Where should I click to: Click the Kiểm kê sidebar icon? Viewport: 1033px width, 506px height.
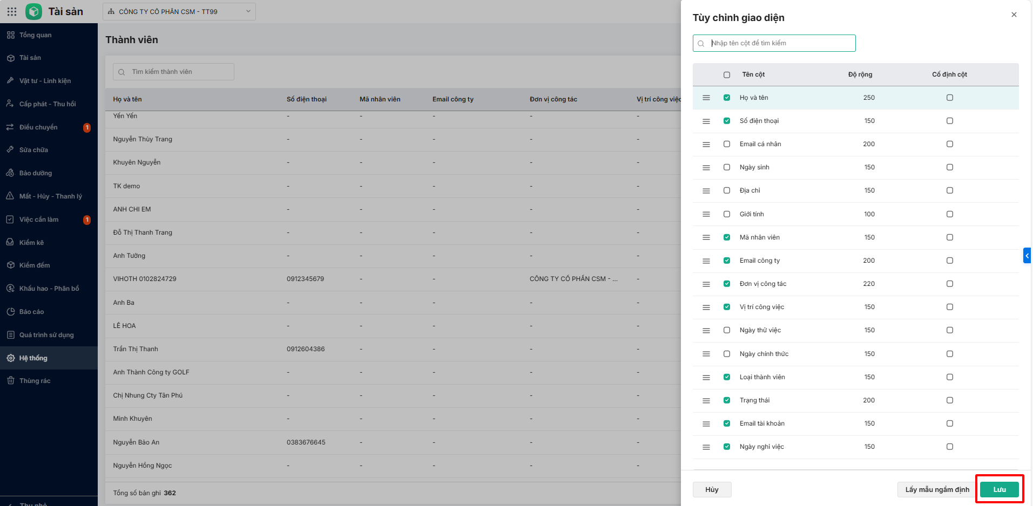pyautogui.click(x=10, y=243)
